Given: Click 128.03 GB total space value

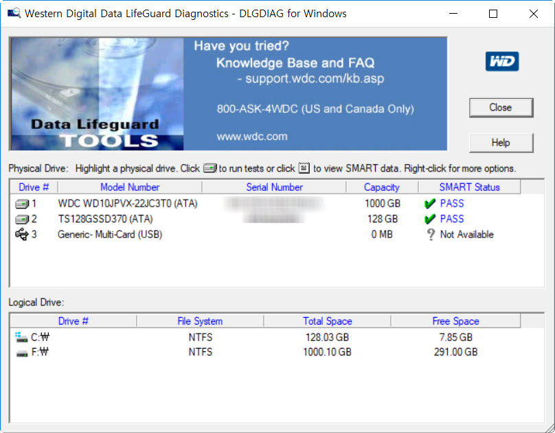Looking at the screenshot, I should pos(328,337).
